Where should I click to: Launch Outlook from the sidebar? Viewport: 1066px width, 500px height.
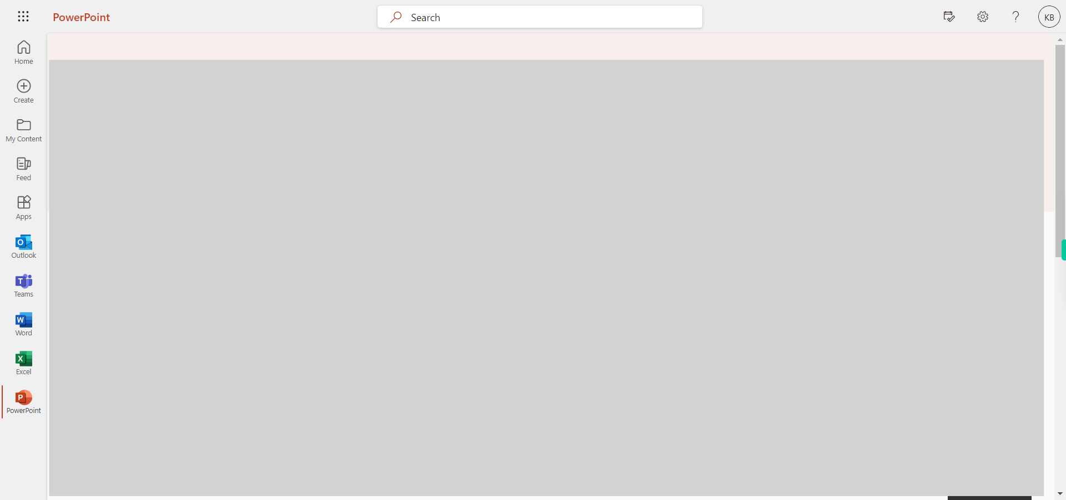tap(24, 247)
